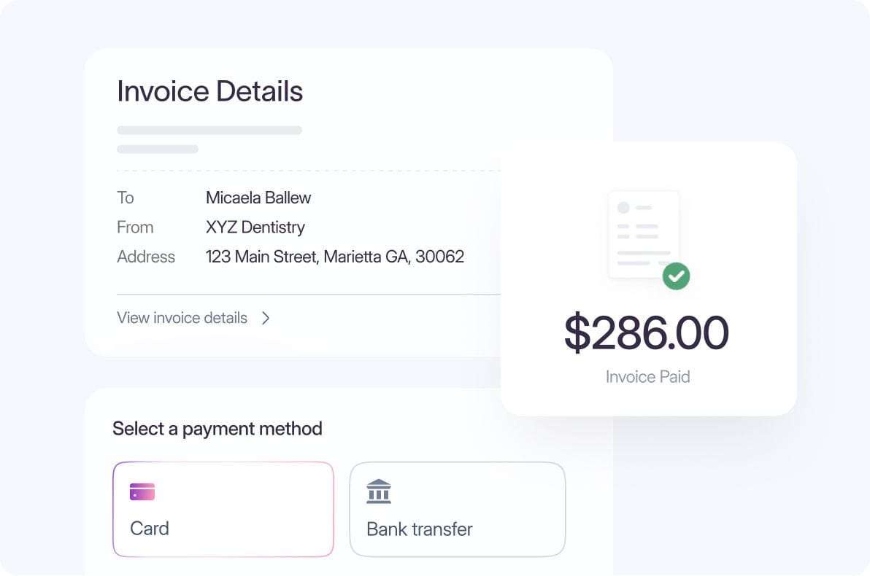Collapse the Invoice Details card header
Screen dimensions: 870x576
click(x=209, y=90)
